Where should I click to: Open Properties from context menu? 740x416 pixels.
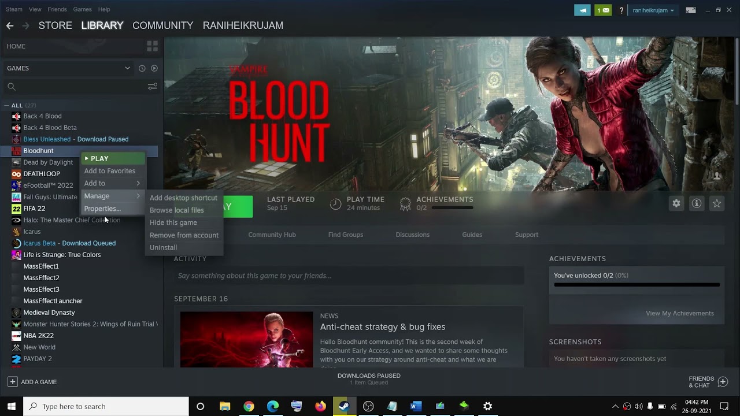pyautogui.click(x=102, y=209)
